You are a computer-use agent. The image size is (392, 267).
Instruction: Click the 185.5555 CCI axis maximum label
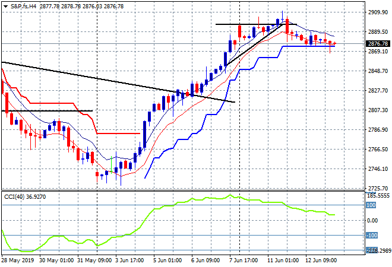click(x=379, y=196)
